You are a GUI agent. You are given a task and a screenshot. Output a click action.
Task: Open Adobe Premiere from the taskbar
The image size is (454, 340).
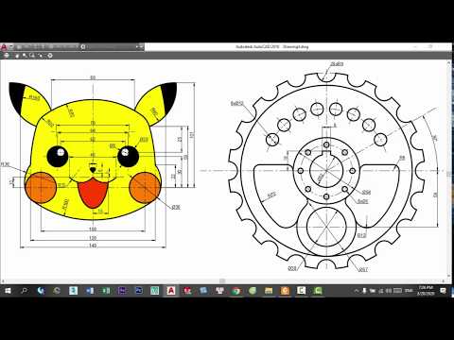coord(122,291)
